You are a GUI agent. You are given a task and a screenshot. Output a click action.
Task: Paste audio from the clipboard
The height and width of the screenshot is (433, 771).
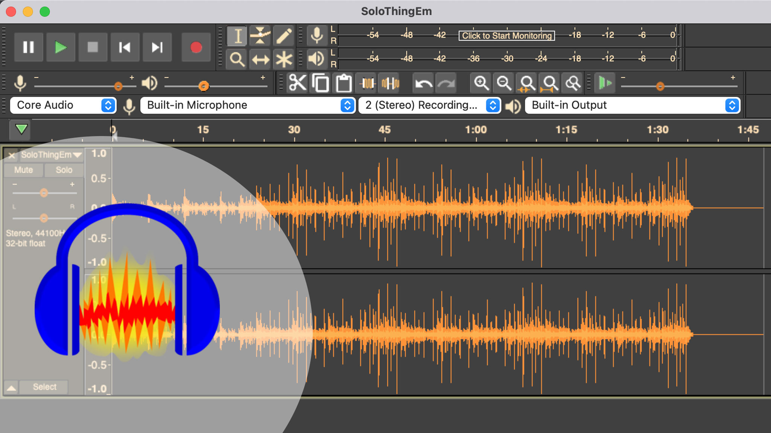[343, 83]
